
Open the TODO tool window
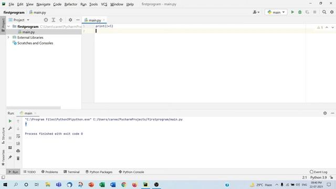click(x=29, y=172)
